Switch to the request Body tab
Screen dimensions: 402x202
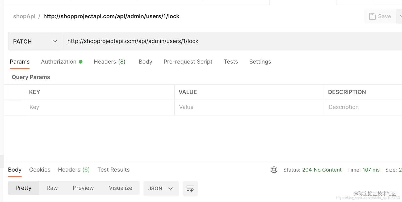tap(145, 62)
